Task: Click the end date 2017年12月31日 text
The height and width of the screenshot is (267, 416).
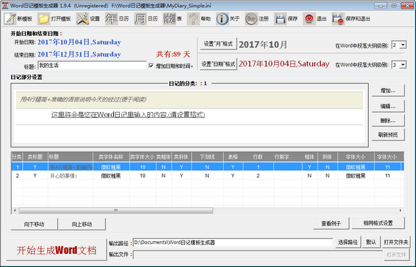Action: 79,54
